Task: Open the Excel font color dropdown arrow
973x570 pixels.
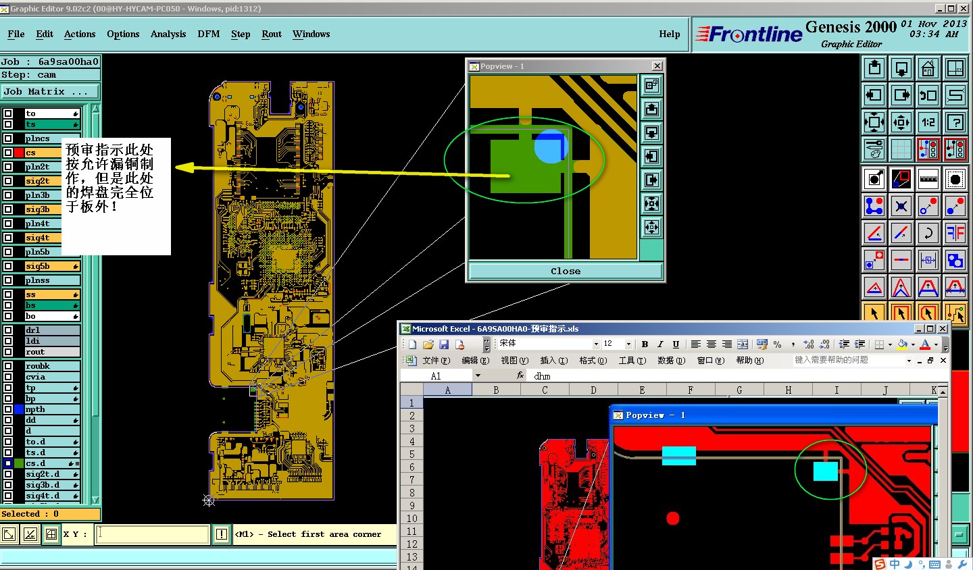Action: (936, 344)
